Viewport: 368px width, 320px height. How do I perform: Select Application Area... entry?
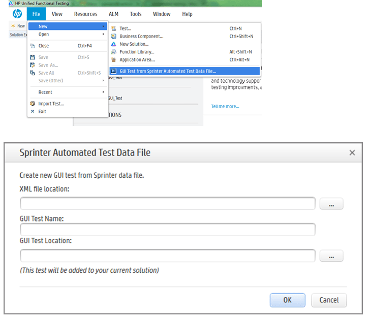click(185, 59)
